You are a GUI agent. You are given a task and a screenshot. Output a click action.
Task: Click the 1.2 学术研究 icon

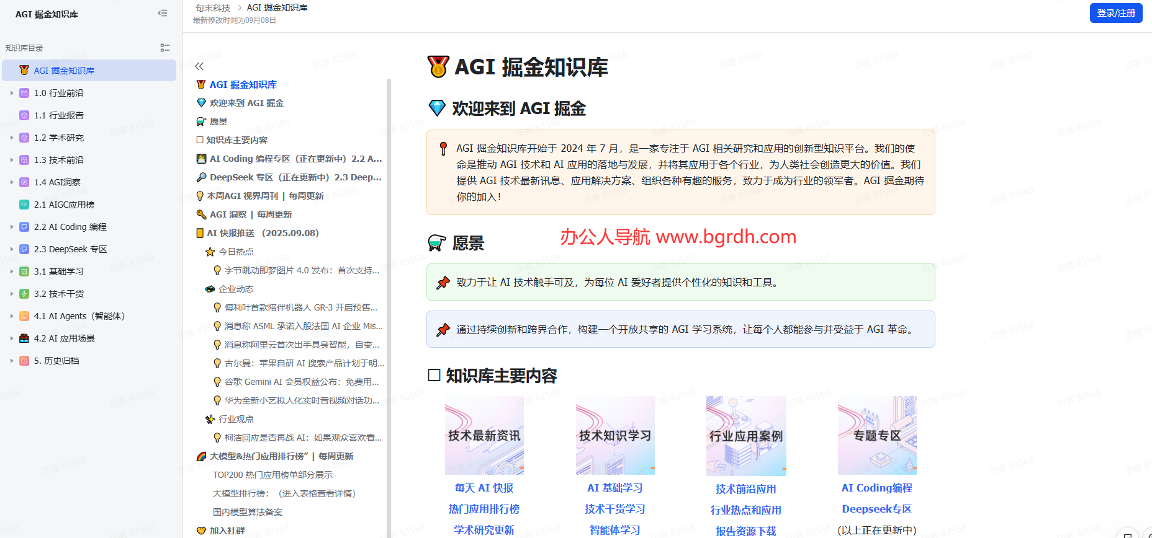[24, 138]
